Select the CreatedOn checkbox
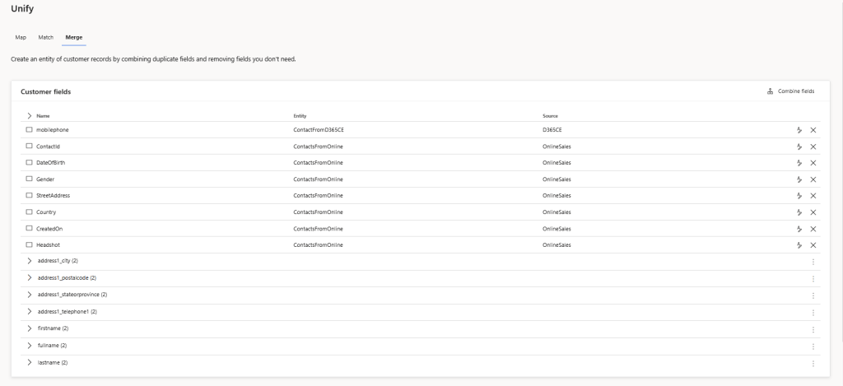Screen dimensions: 843x386 click(30, 229)
